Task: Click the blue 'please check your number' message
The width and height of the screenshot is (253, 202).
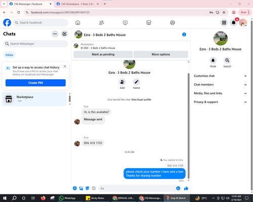Action: tap(154, 174)
